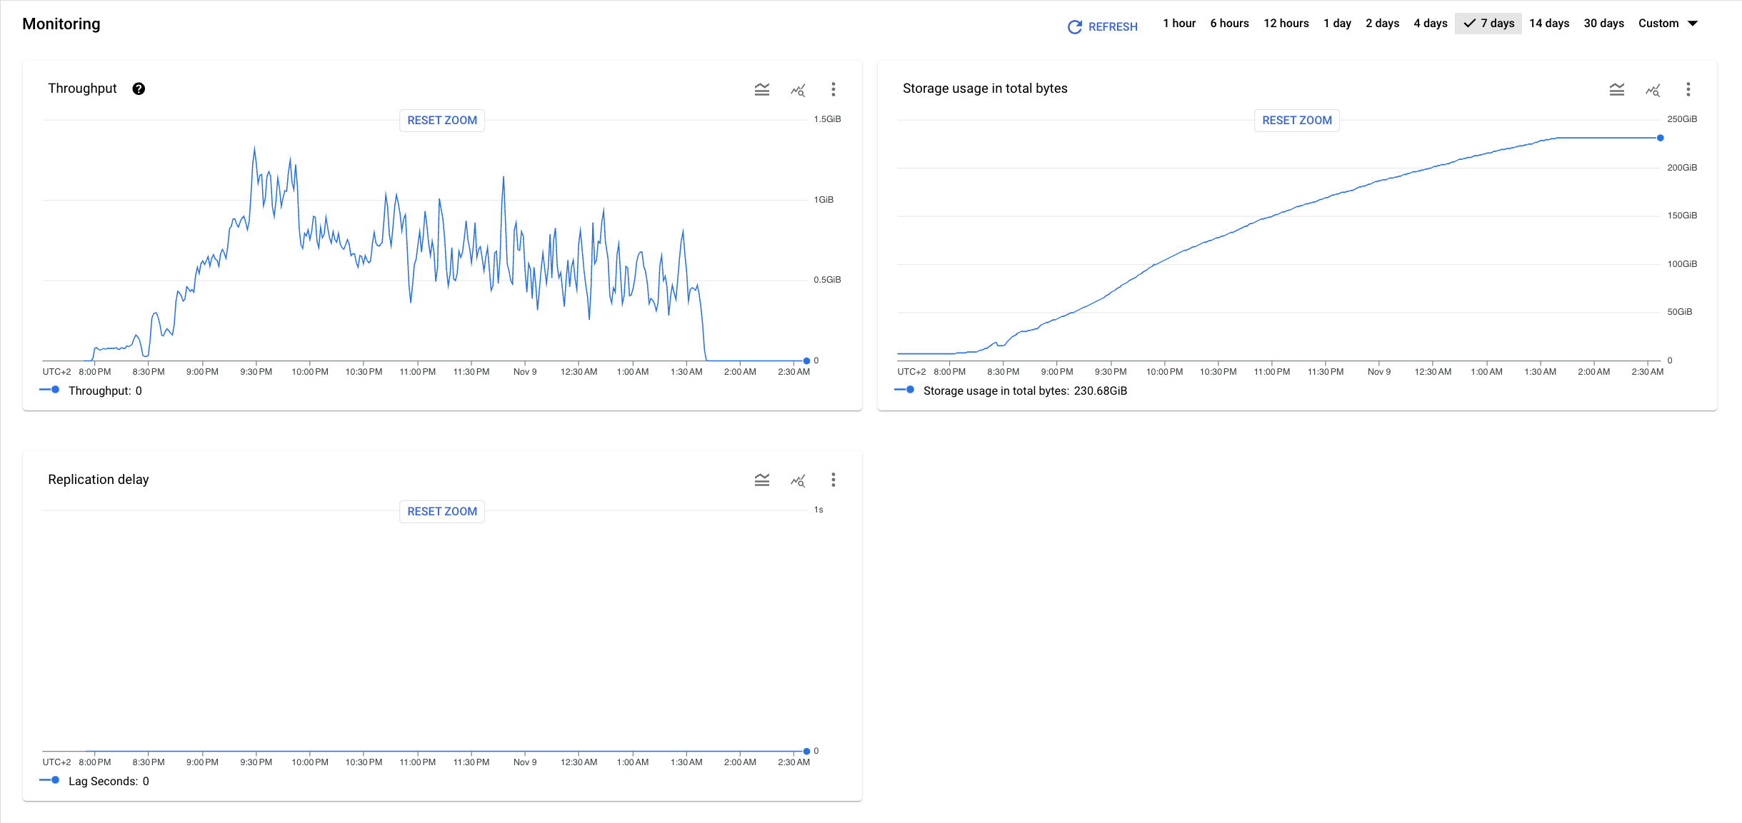Reset zoom on the Throughput chart
The image size is (1742, 823).
[x=441, y=120]
